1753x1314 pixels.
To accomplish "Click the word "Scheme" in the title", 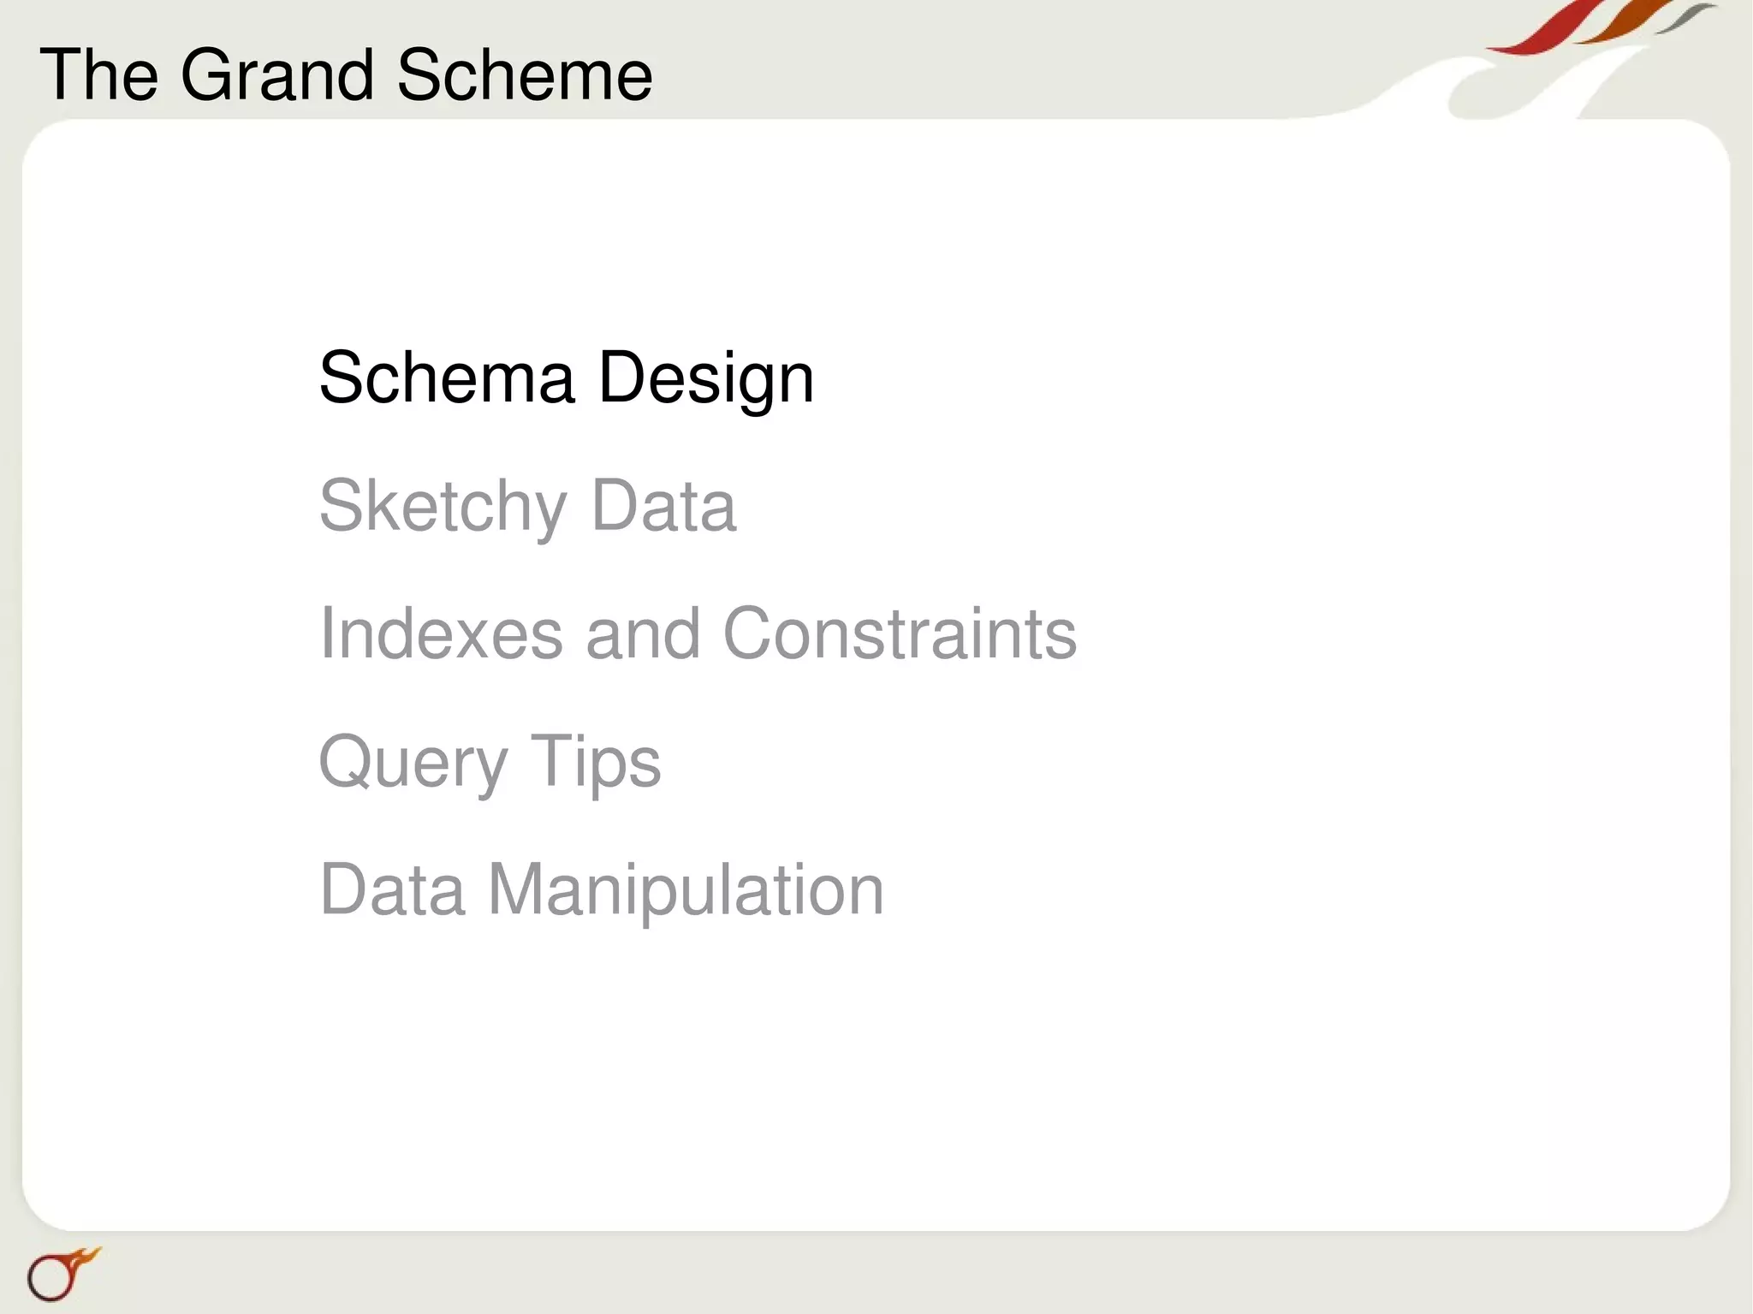I will coord(524,75).
